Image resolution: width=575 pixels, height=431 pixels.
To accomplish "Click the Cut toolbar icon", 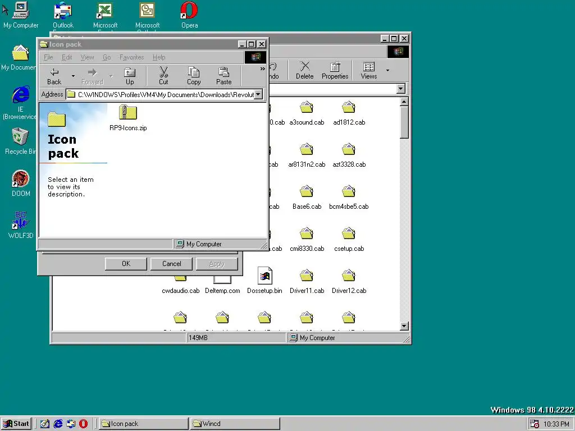I will pyautogui.click(x=163, y=76).
